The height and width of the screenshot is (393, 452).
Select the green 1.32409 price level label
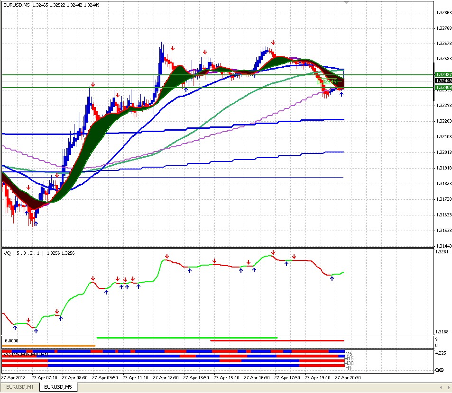pos(443,88)
